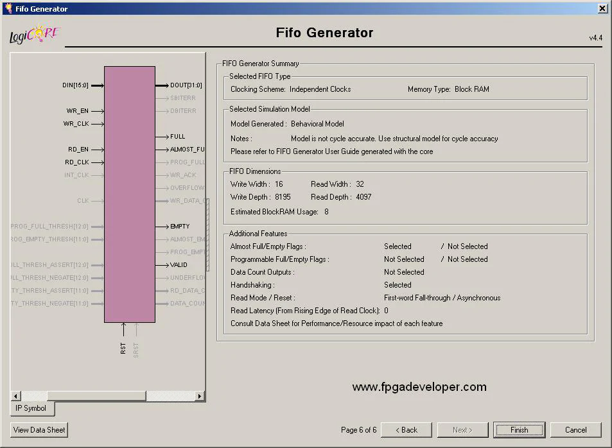Click right arrow of symbol horizontal scrollbar
The image size is (612, 448).
[200, 396]
